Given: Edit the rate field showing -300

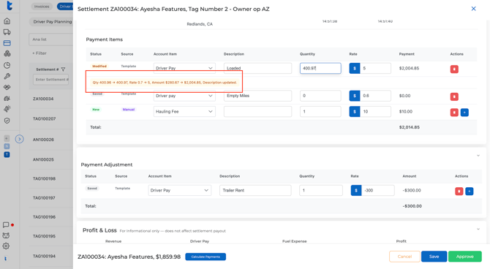Looking at the screenshot, I should pyautogui.click(x=378, y=190).
